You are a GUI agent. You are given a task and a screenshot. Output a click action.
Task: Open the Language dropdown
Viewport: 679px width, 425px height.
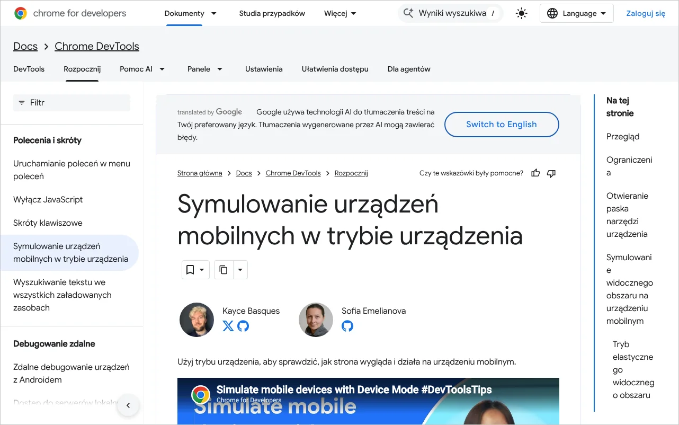(576, 13)
